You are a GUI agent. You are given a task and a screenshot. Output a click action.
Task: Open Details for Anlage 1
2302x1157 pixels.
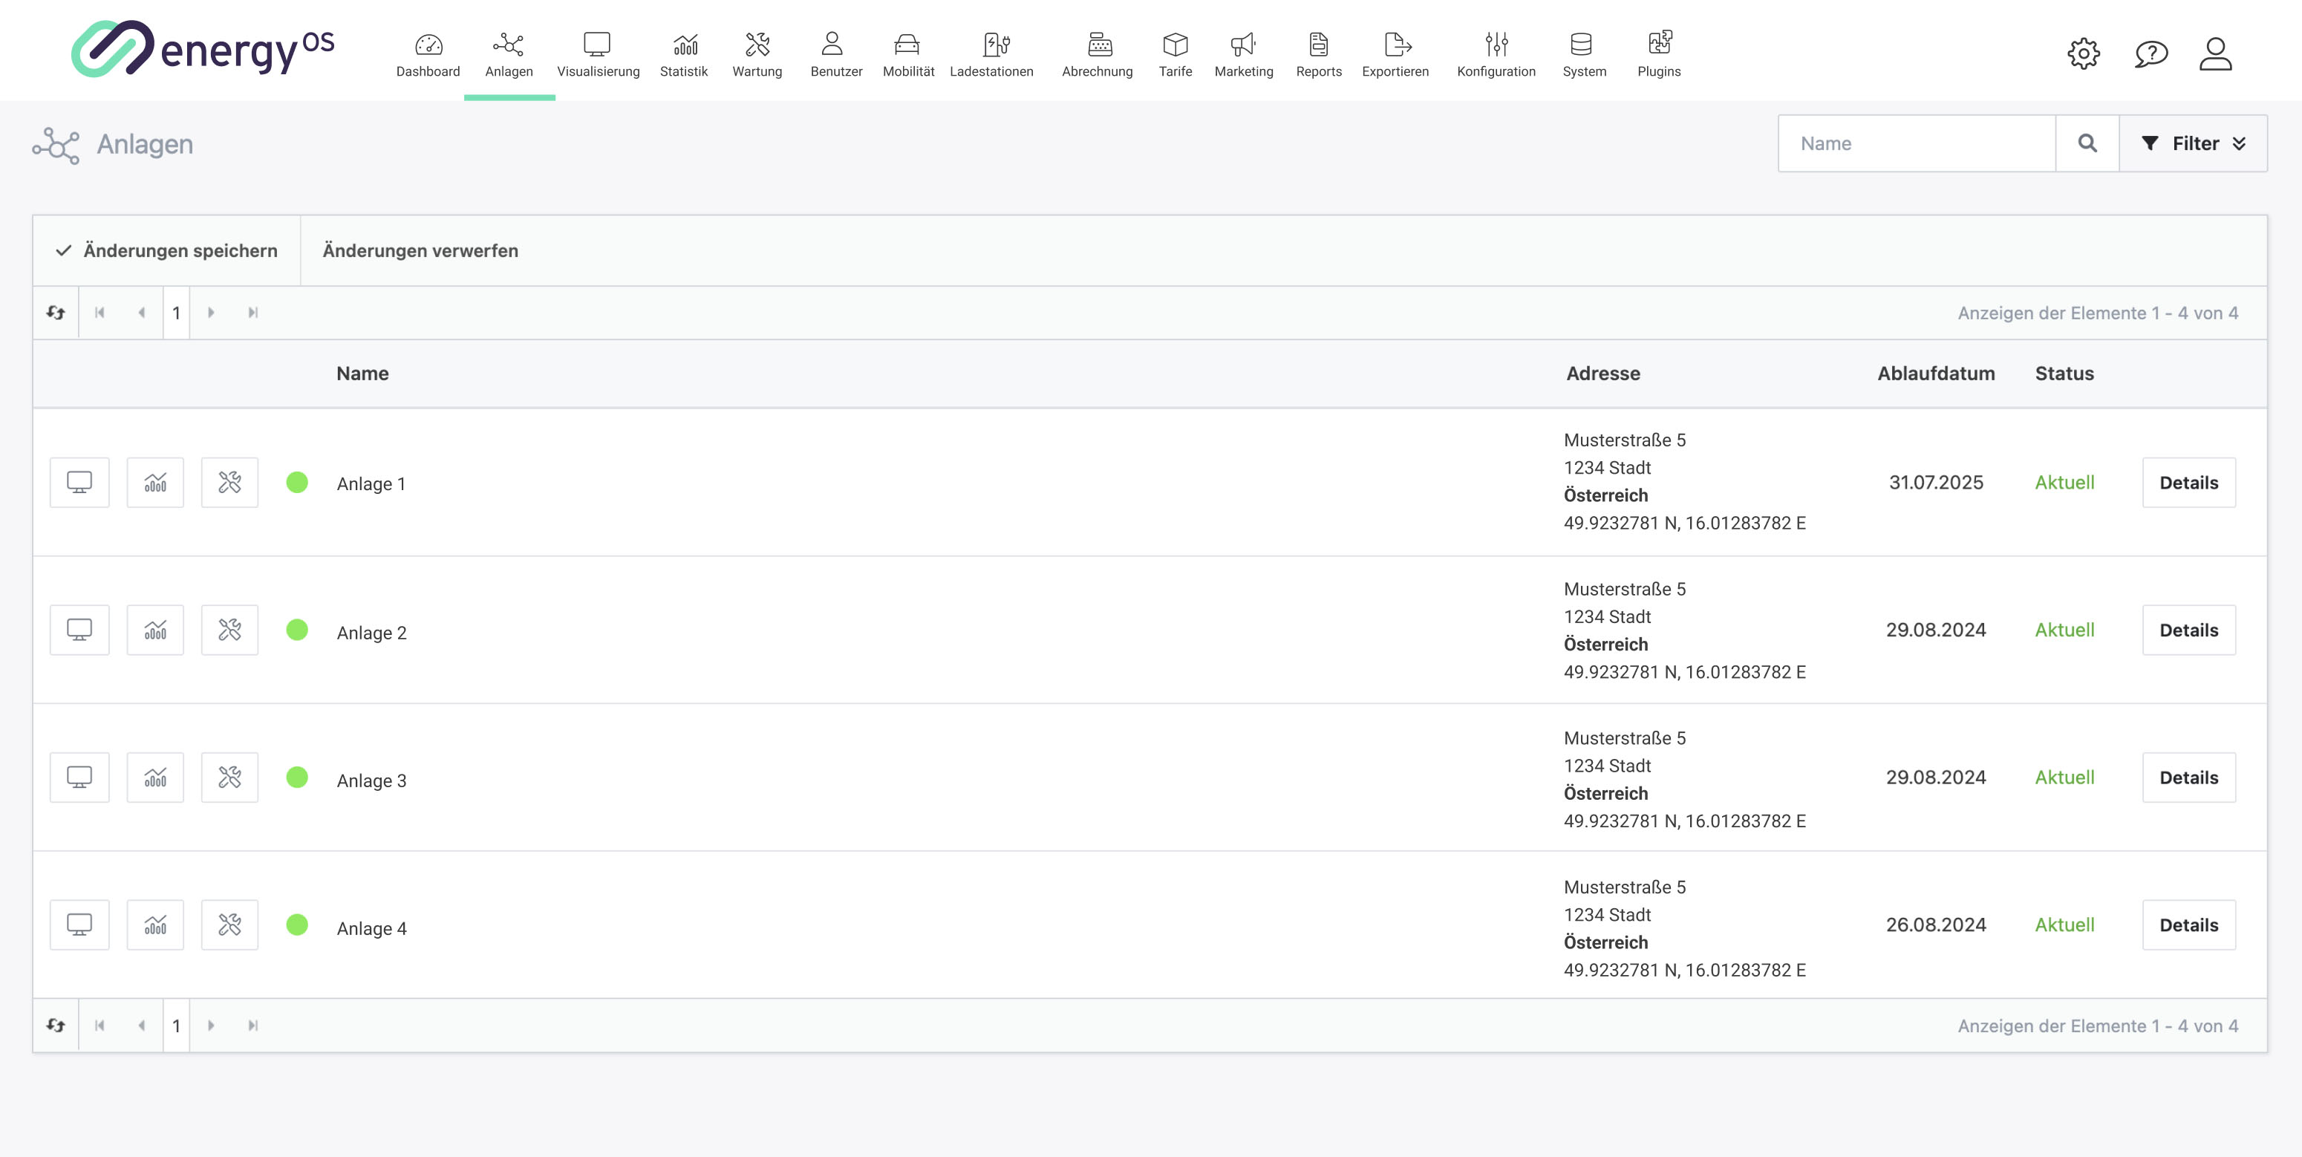(2188, 483)
